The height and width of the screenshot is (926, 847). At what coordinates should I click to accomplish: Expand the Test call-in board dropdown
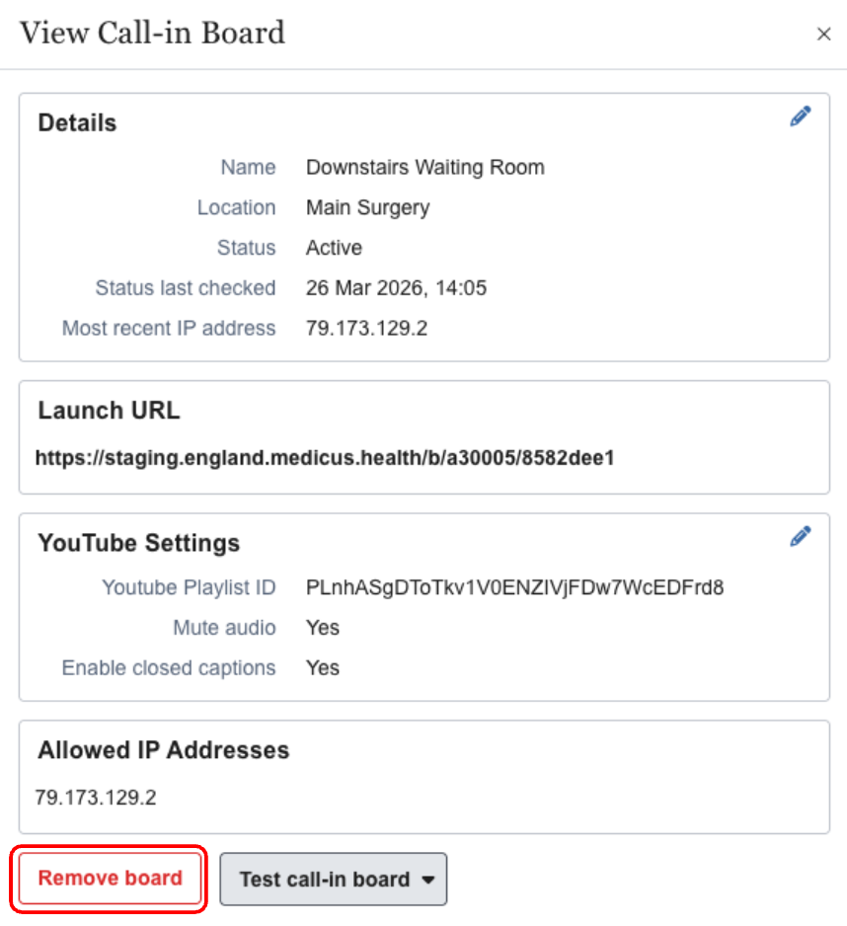[334, 880]
